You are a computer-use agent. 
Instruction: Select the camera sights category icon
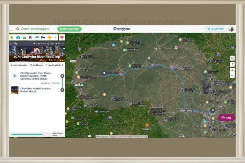pyautogui.click(x=18, y=38)
